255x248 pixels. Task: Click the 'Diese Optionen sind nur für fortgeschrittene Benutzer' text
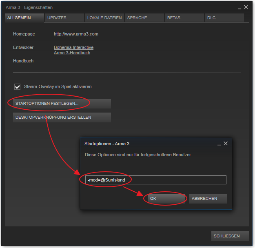(138, 155)
